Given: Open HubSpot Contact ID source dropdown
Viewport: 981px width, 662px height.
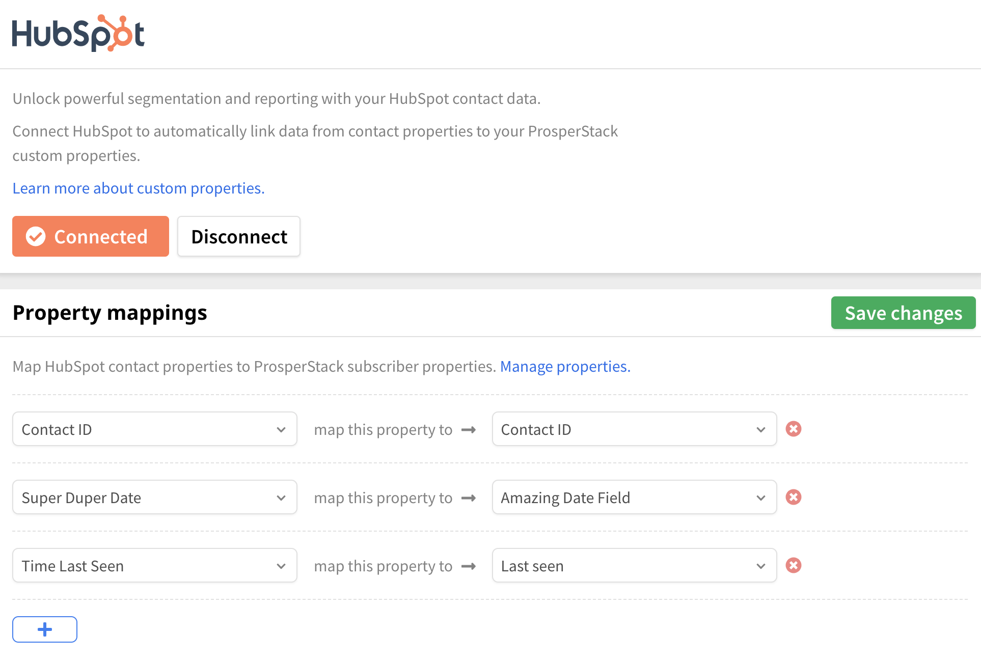Looking at the screenshot, I should coord(154,429).
